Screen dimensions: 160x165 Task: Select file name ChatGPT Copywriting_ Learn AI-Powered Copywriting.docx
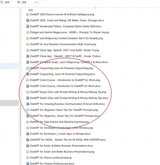(x=62, y=74)
